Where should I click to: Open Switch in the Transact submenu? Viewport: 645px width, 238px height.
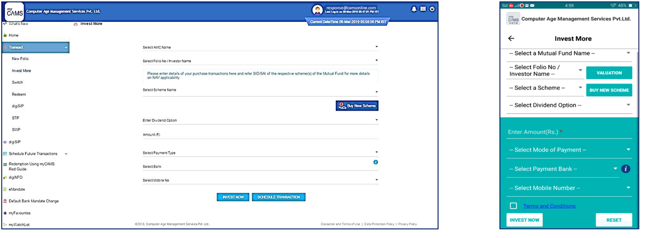17,82
